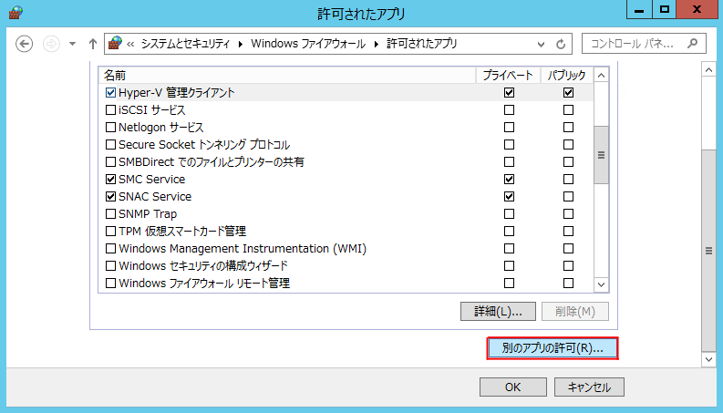Screen dimensions: 723x413
Task: Select the Netlogon サービス row text
Action: [161, 128]
